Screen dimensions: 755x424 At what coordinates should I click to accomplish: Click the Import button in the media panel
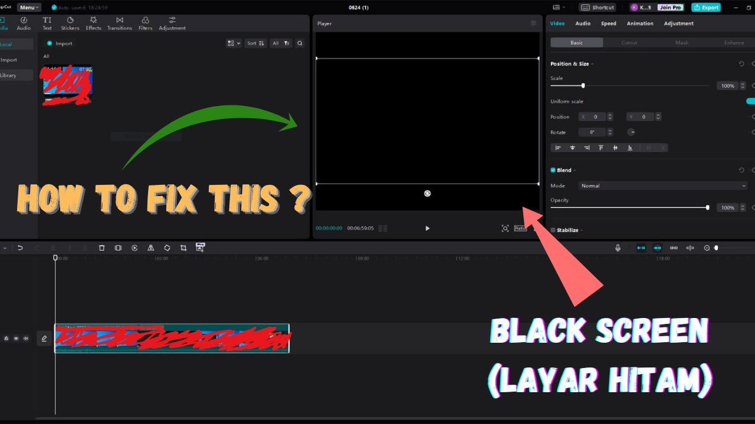pyautogui.click(x=60, y=43)
